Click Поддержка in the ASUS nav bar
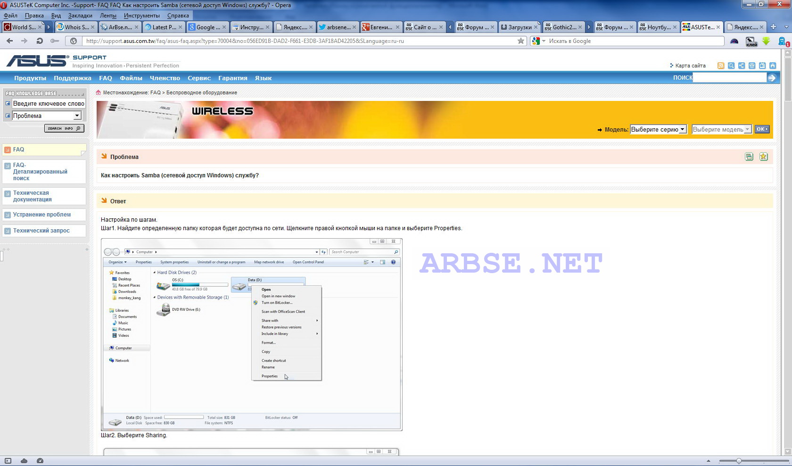Image resolution: width=792 pixels, height=466 pixels. click(73, 78)
